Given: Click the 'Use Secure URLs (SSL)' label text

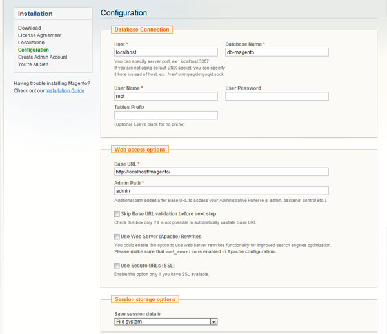Looking at the screenshot, I should coord(148,266).
